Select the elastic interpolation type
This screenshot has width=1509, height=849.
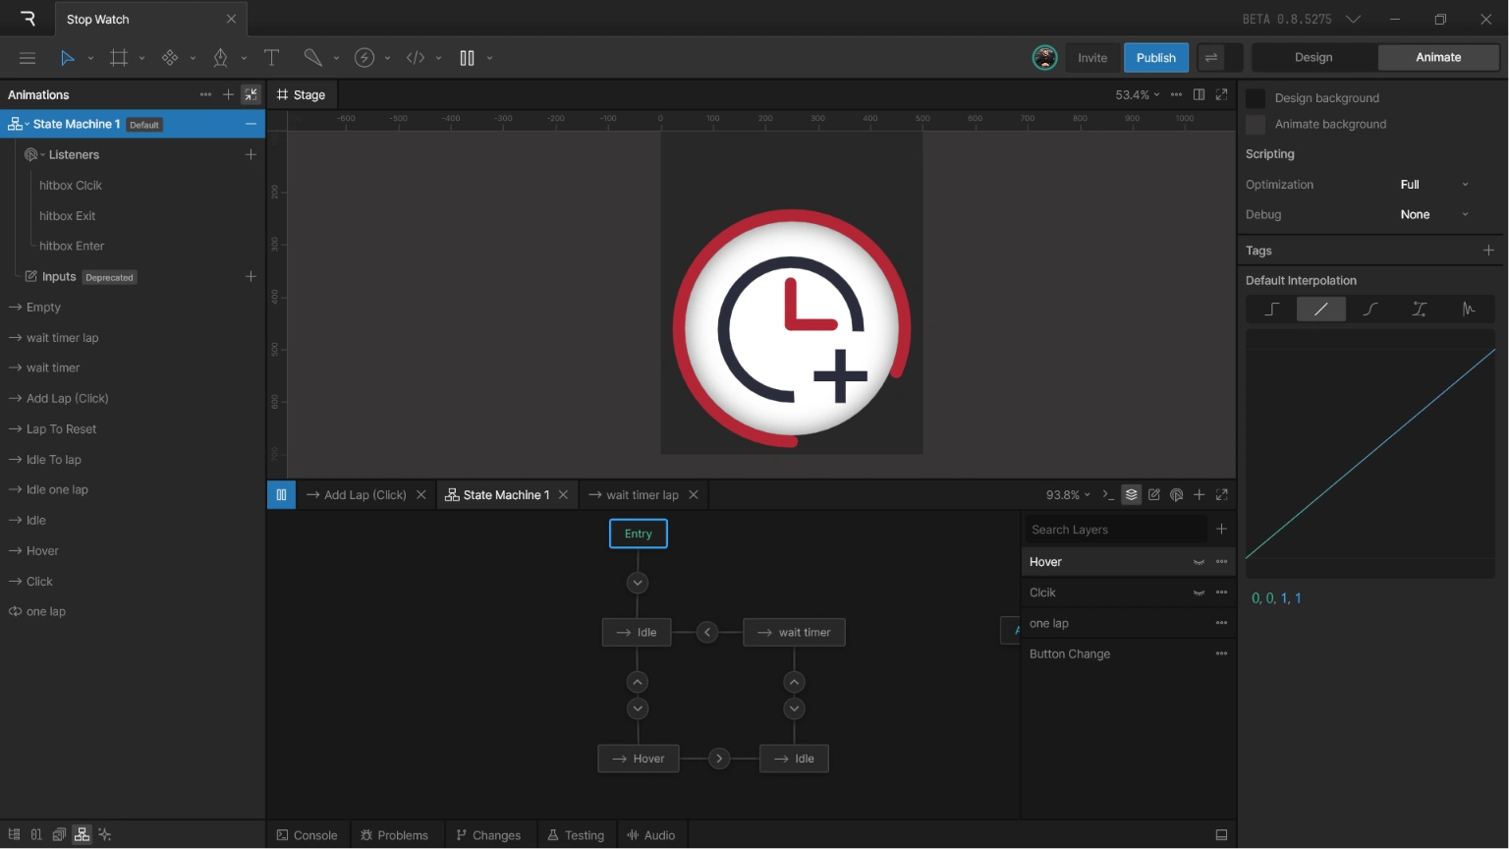pyautogui.click(x=1469, y=309)
